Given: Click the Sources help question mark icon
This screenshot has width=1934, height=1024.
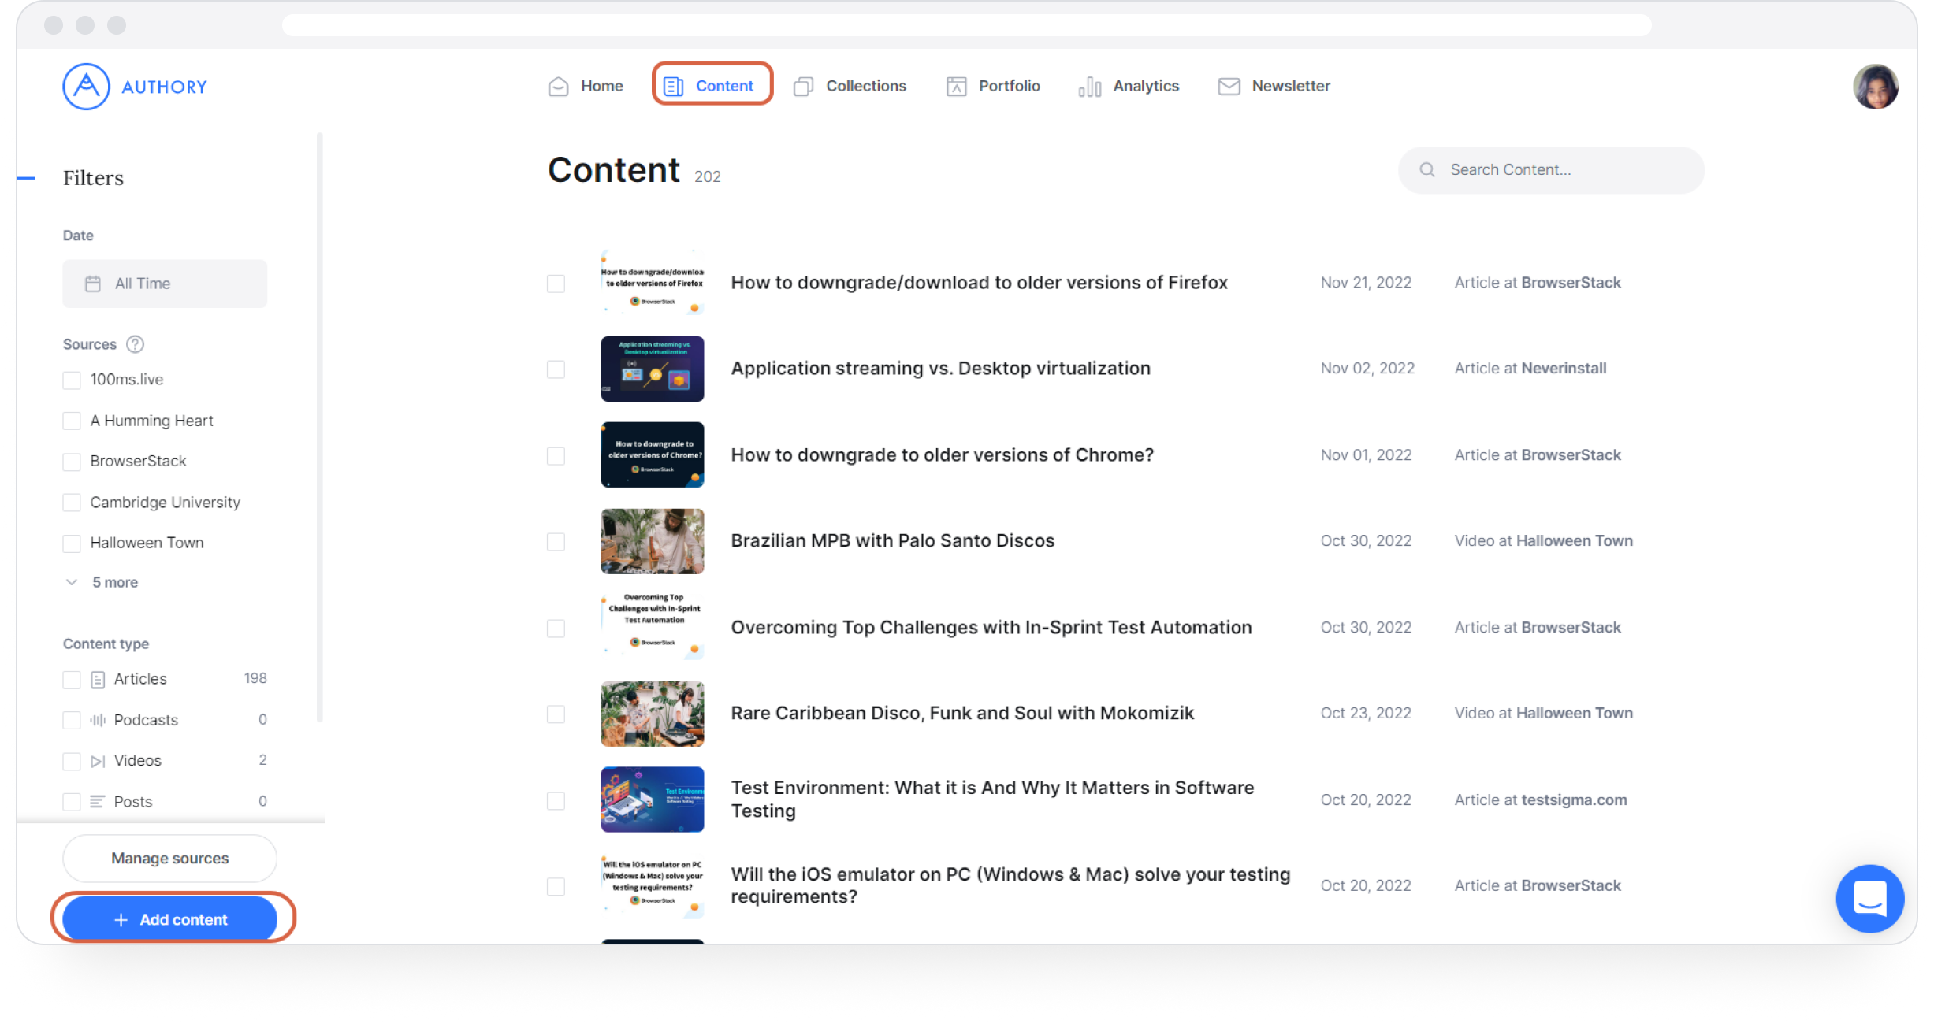Looking at the screenshot, I should pyautogui.click(x=136, y=344).
